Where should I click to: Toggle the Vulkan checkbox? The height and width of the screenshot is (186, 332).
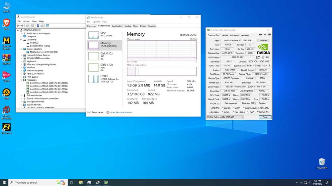[x=222, y=112]
